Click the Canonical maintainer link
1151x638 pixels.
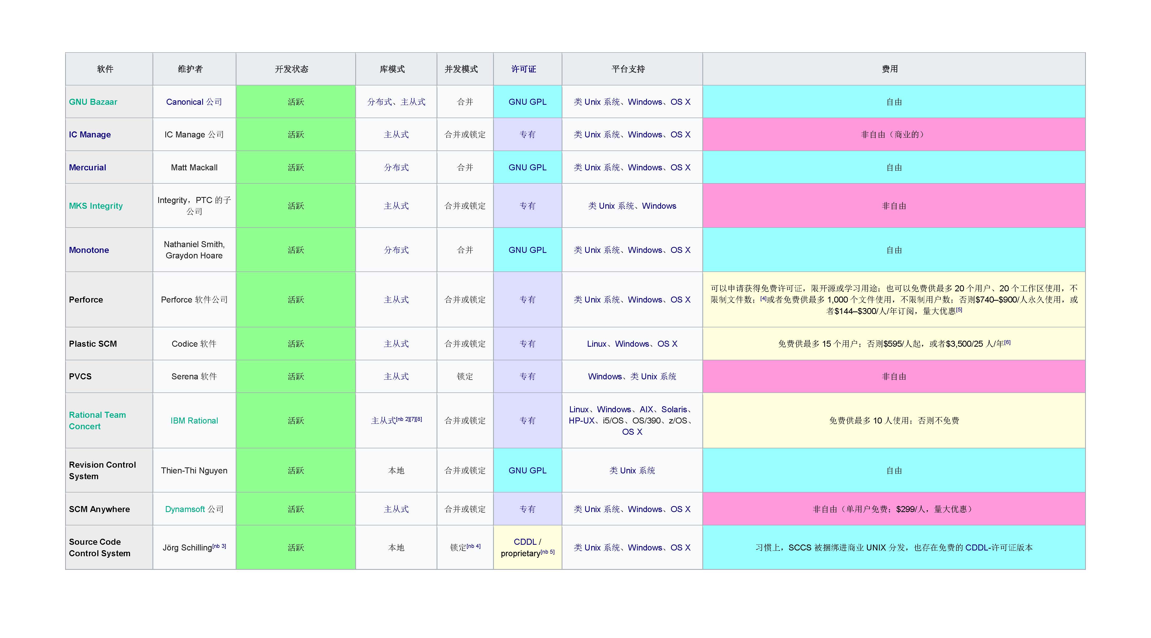[x=184, y=102]
